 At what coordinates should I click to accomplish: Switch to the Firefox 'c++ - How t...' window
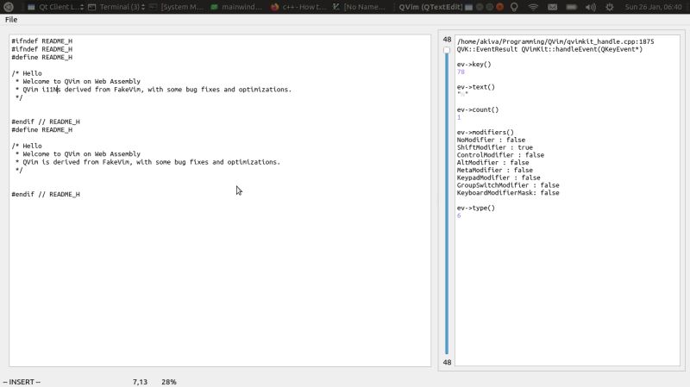(298, 7)
